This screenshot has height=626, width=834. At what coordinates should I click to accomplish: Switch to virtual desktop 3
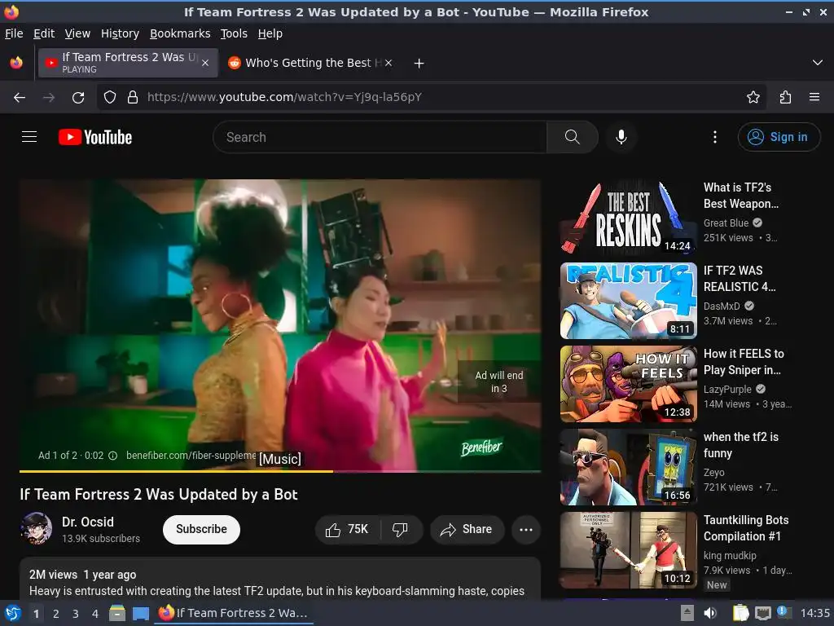click(x=76, y=614)
